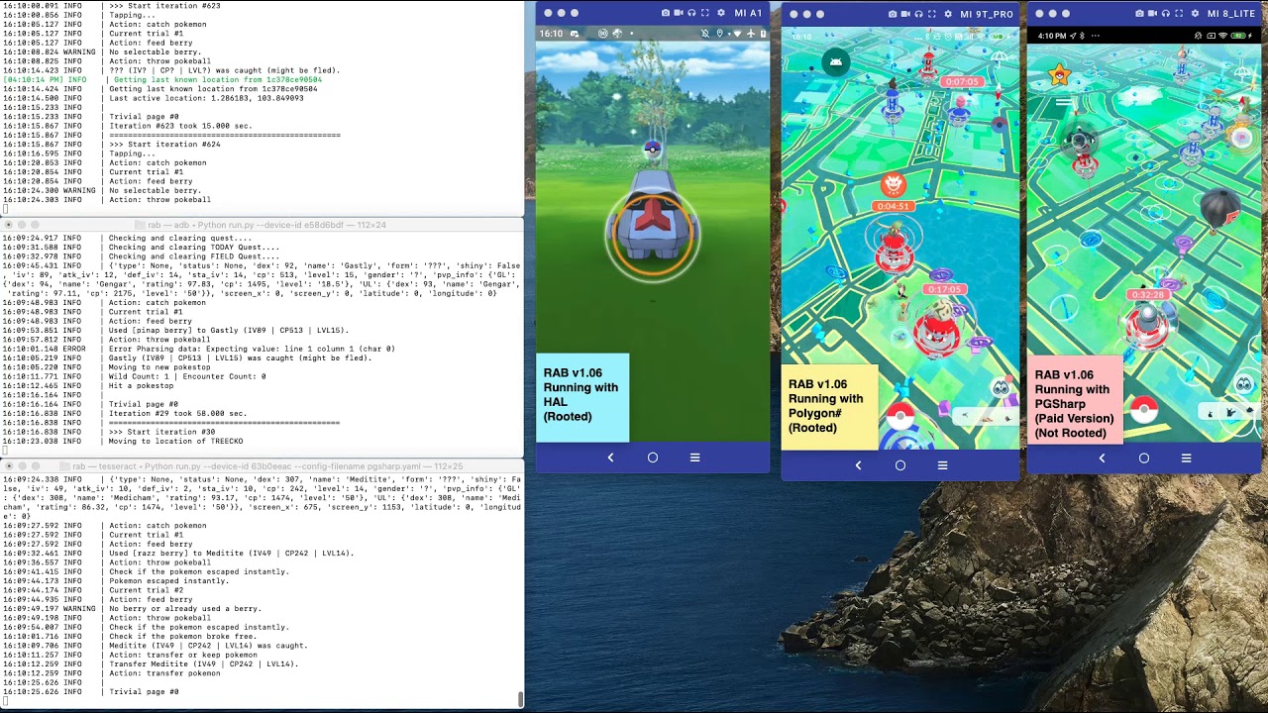Take a screenshot in the MI 8_LITE window
The height and width of the screenshot is (713, 1268).
1139,14
